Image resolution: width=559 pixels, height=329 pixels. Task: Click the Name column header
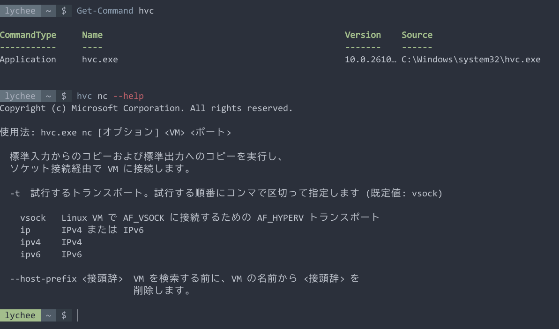pos(92,35)
